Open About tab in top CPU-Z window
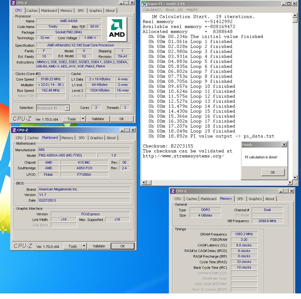This screenshot has height=299, width=301. 110,11
